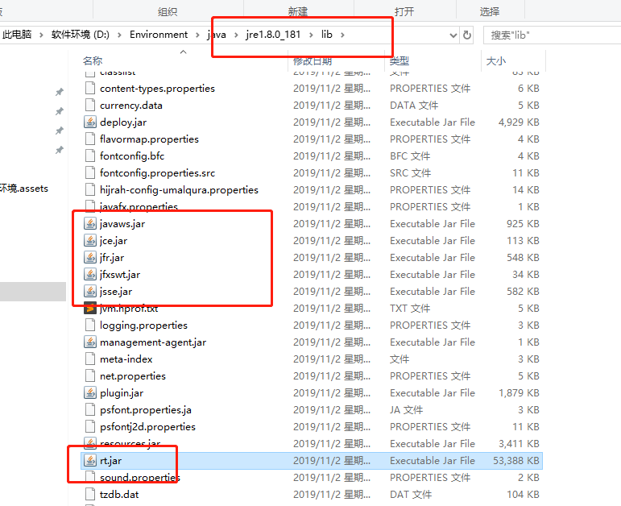This screenshot has height=506, width=621.
Task: Click the first quick access pin icon
Action: (x=60, y=92)
